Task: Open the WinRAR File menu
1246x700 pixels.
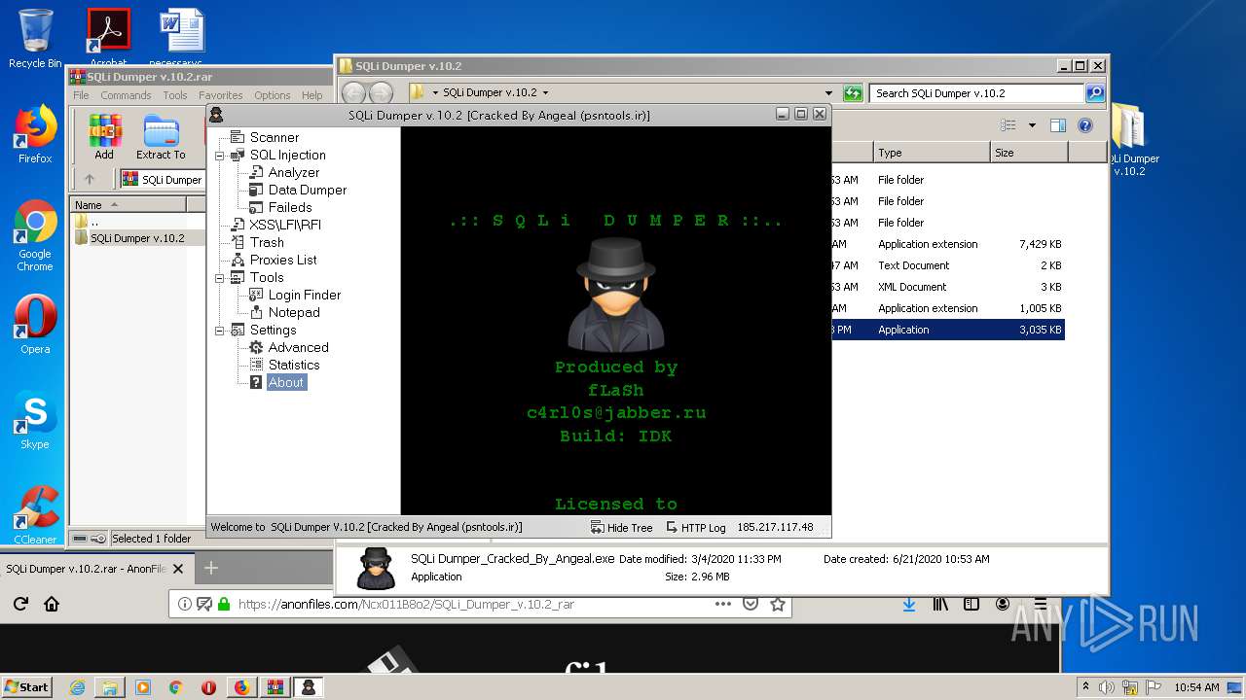Action: pyautogui.click(x=81, y=95)
